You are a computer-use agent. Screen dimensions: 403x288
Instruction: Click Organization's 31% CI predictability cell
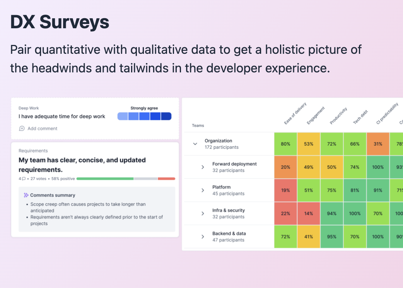378,144
